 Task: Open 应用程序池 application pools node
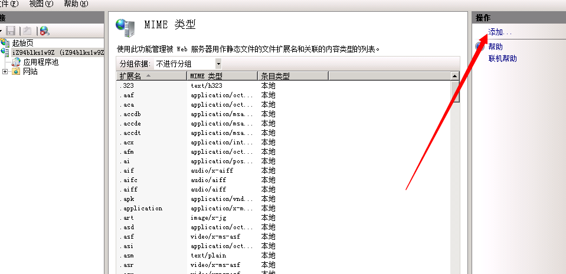click(41, 62)
